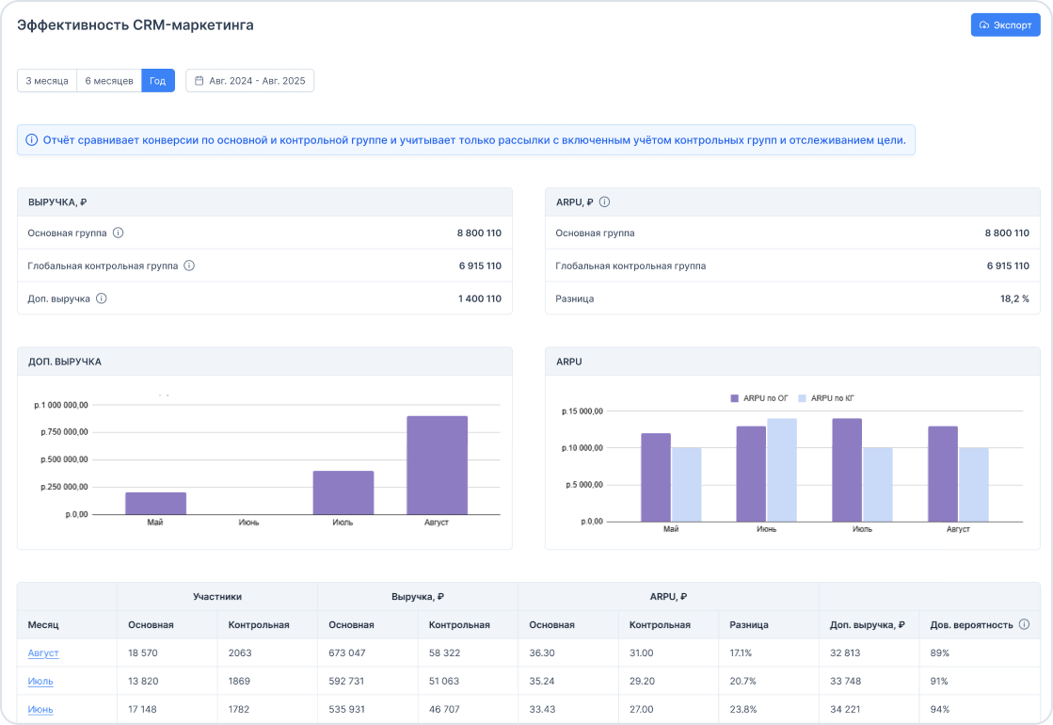Click info icon next to Дов. вероятность
Image resolution: width=1053 pixels, height=725 pixels.
1024,624
